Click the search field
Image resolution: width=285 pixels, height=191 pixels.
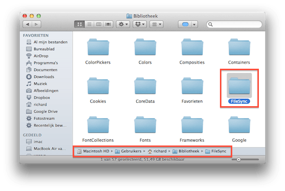[x=234, y=24]
